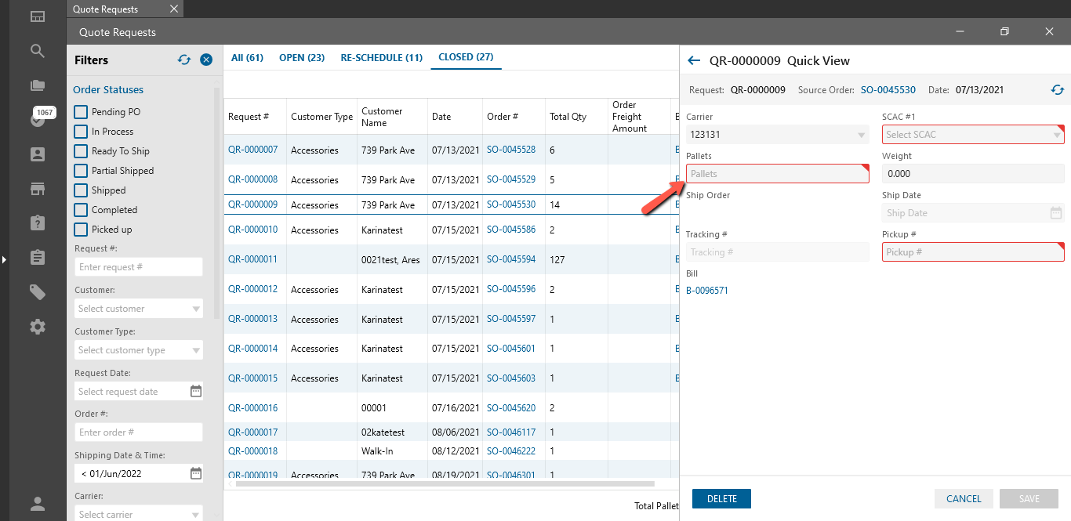The height and width of the screenshot is (521, 1071).
Task: Click the Enter order # filter field
Action: pyautogui.click(x=139, y=432)
